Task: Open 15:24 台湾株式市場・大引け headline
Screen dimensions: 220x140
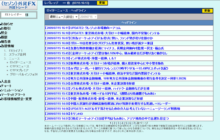Action: 90,84
